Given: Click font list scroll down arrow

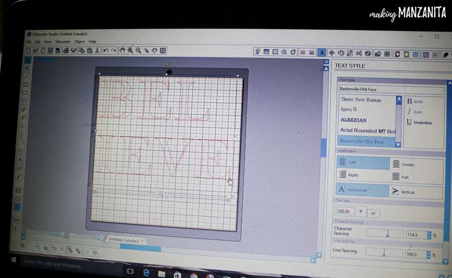Looking at the screenshot, I should [398, 144].
